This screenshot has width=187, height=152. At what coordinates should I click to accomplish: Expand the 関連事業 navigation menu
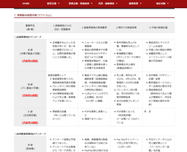coord(135,3)
